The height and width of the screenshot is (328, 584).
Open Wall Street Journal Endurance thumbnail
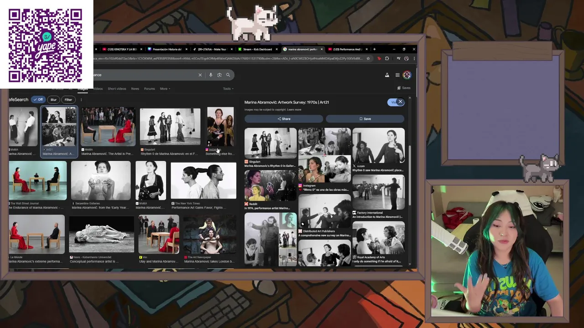click(38, 180)
